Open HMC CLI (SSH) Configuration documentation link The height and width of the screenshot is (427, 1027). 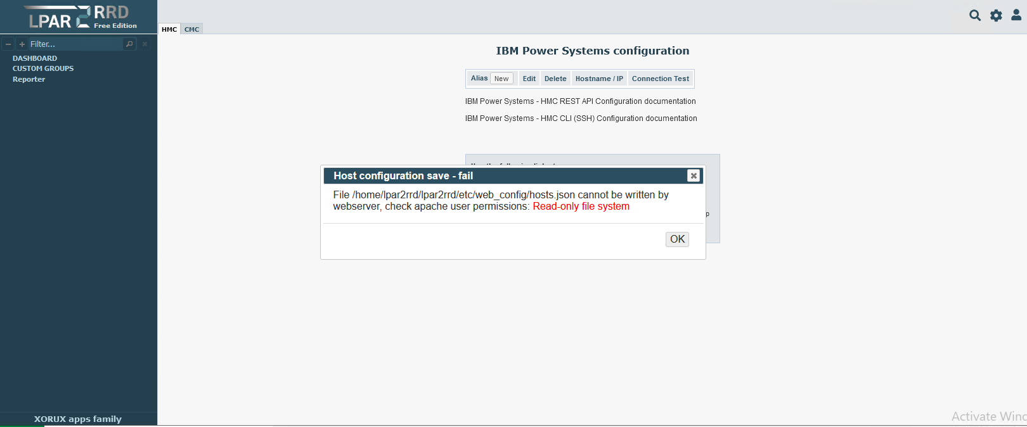[x=581, y=118]
